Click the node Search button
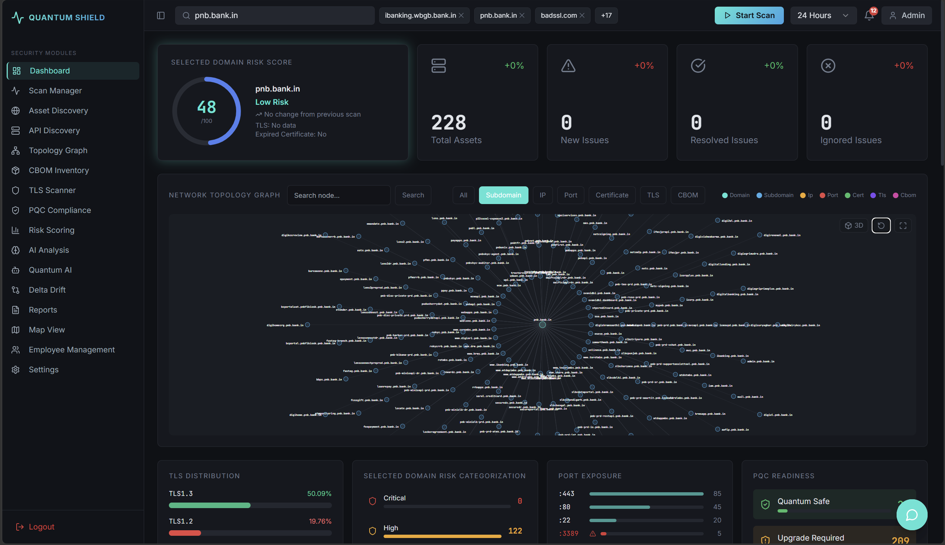Screen dimensions: 945x545 (x=413, y=195)
